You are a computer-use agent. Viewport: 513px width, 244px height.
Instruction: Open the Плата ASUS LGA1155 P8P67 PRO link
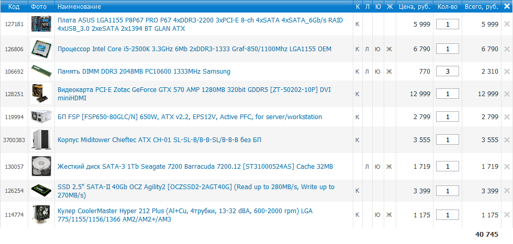pyautogui.click(x=200, y=25)
